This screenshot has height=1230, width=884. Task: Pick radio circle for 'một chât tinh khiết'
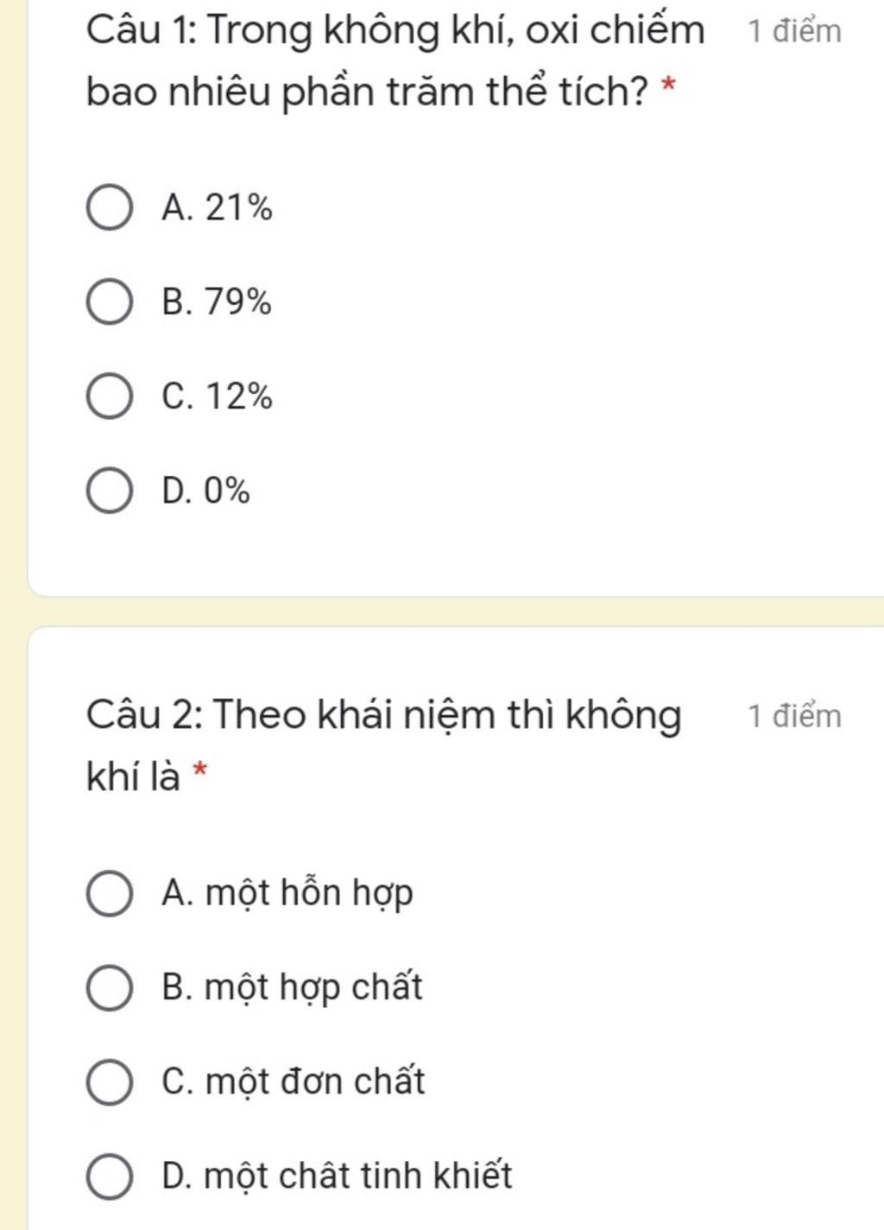[x=110, y=1176]
